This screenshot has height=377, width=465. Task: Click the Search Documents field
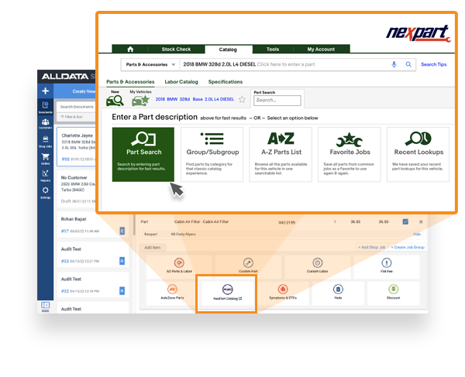(77, 107)
